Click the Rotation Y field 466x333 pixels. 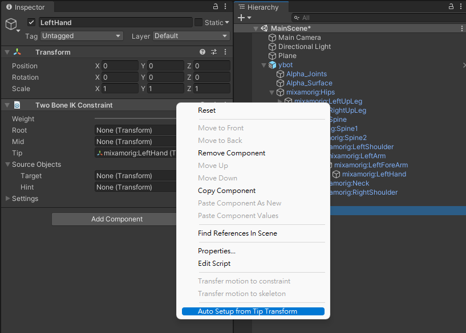click(165, 77)
